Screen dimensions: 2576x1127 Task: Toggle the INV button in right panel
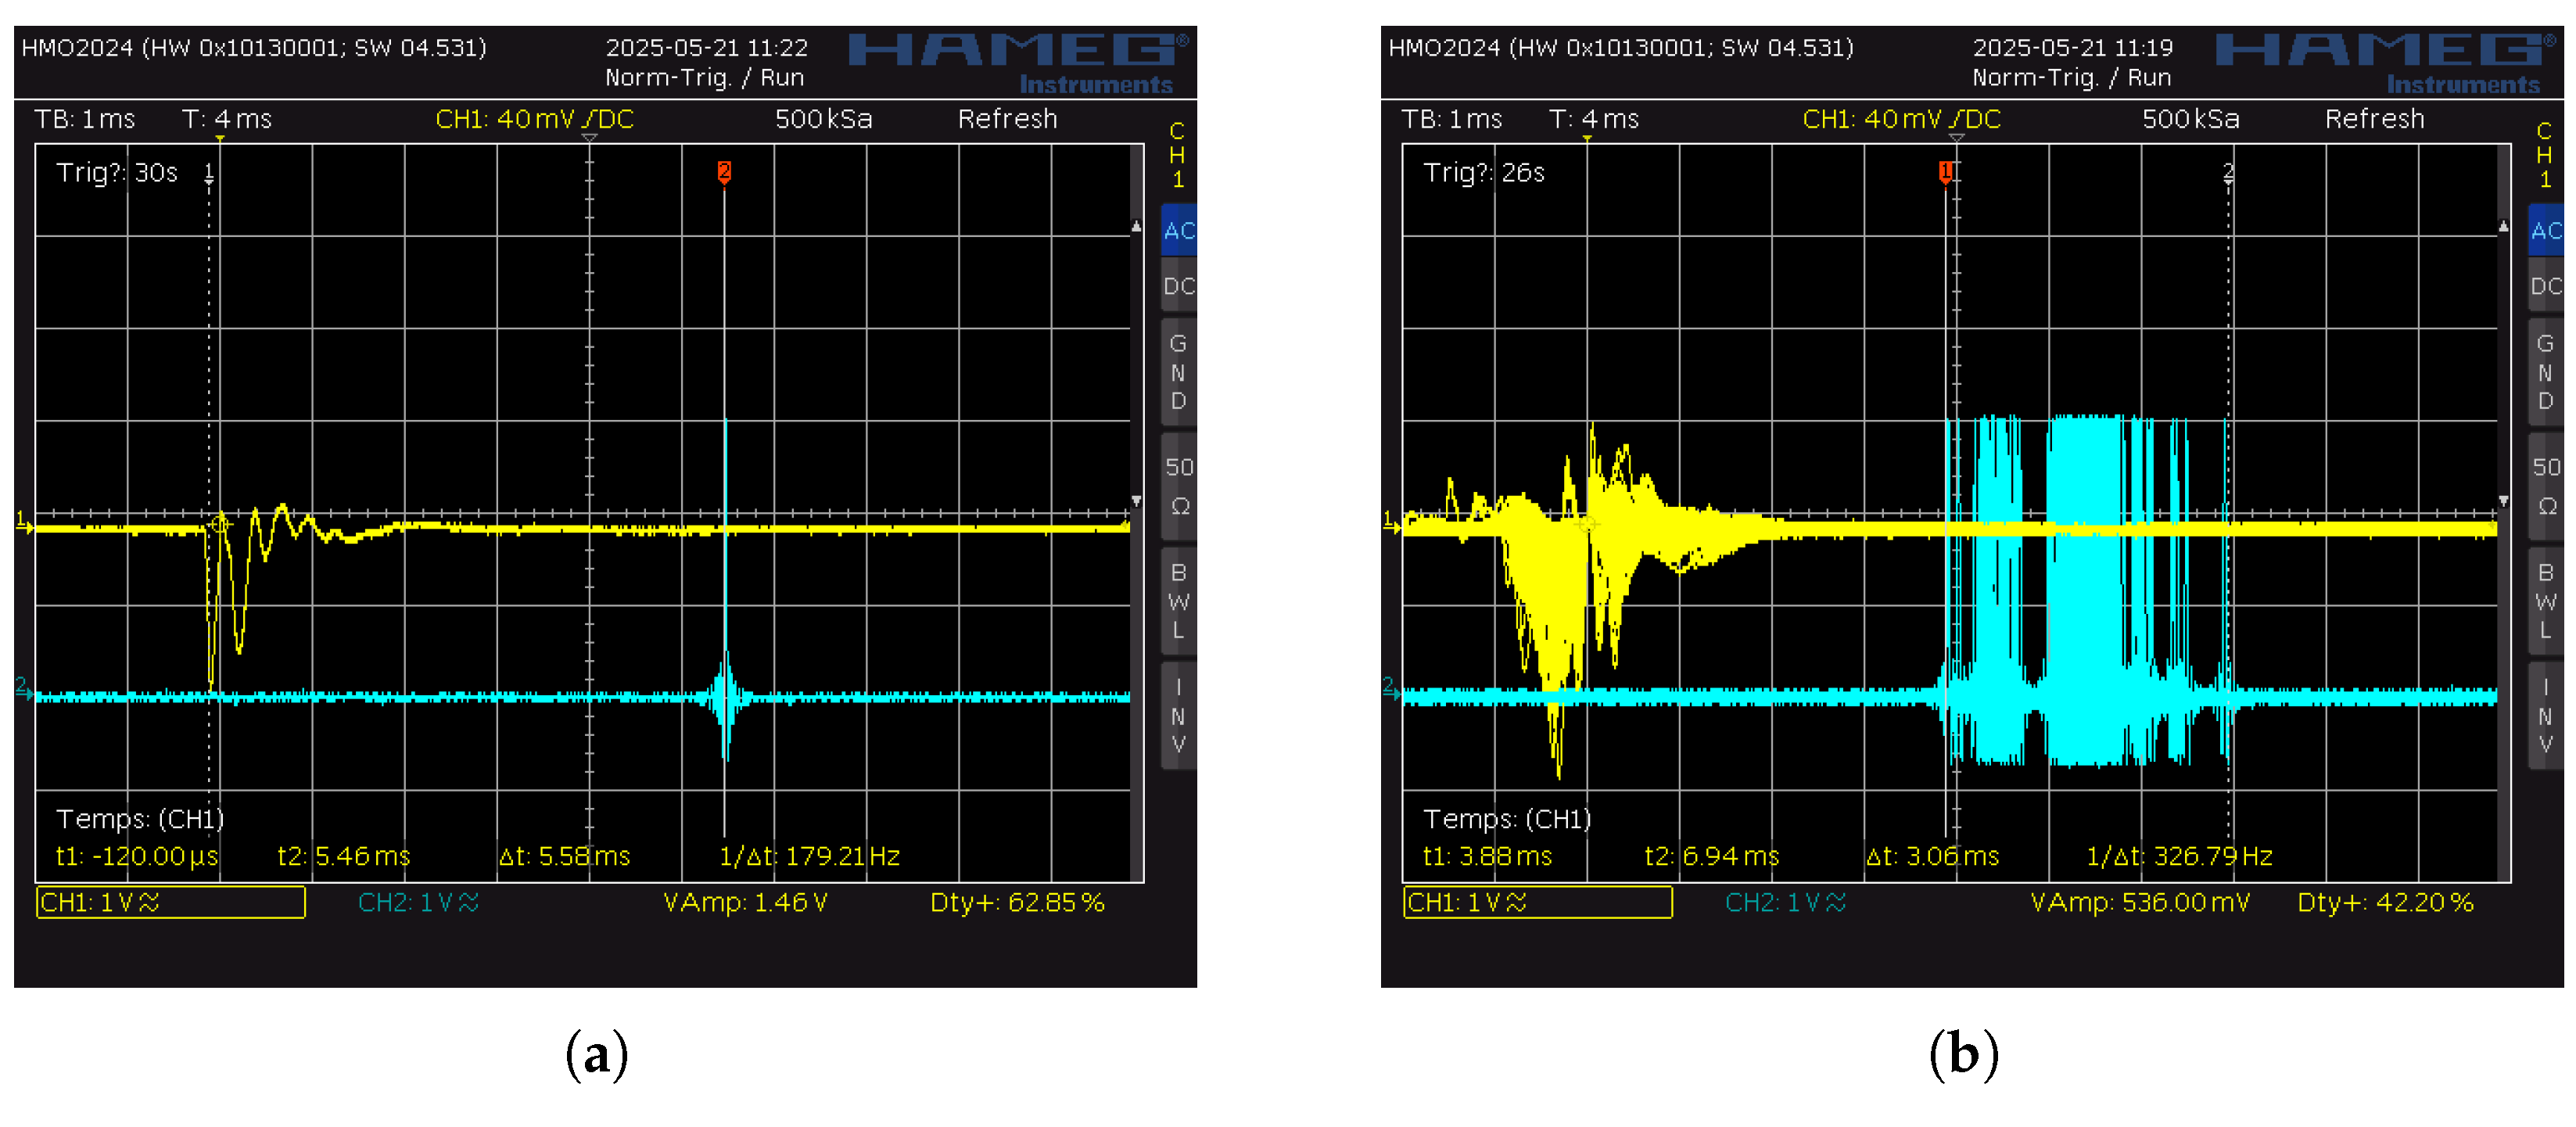2545,715
